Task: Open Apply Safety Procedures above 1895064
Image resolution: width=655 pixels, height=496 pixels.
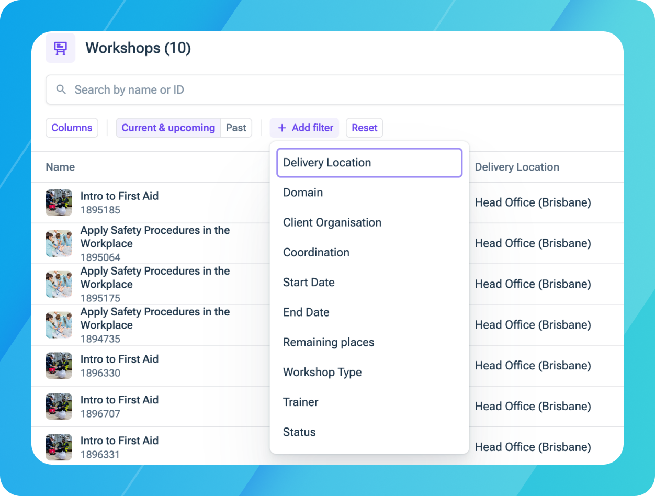Action: pos(155,237)
